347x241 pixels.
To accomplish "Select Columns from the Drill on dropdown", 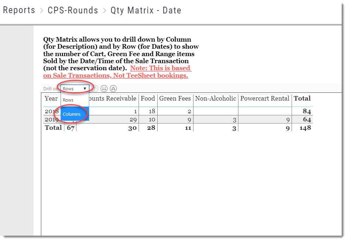I will tap(72, 114).
